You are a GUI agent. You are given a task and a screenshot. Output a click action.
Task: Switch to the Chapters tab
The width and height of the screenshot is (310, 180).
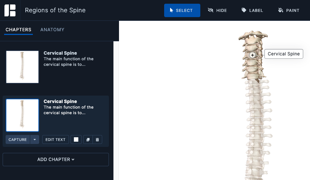point(18,30)
